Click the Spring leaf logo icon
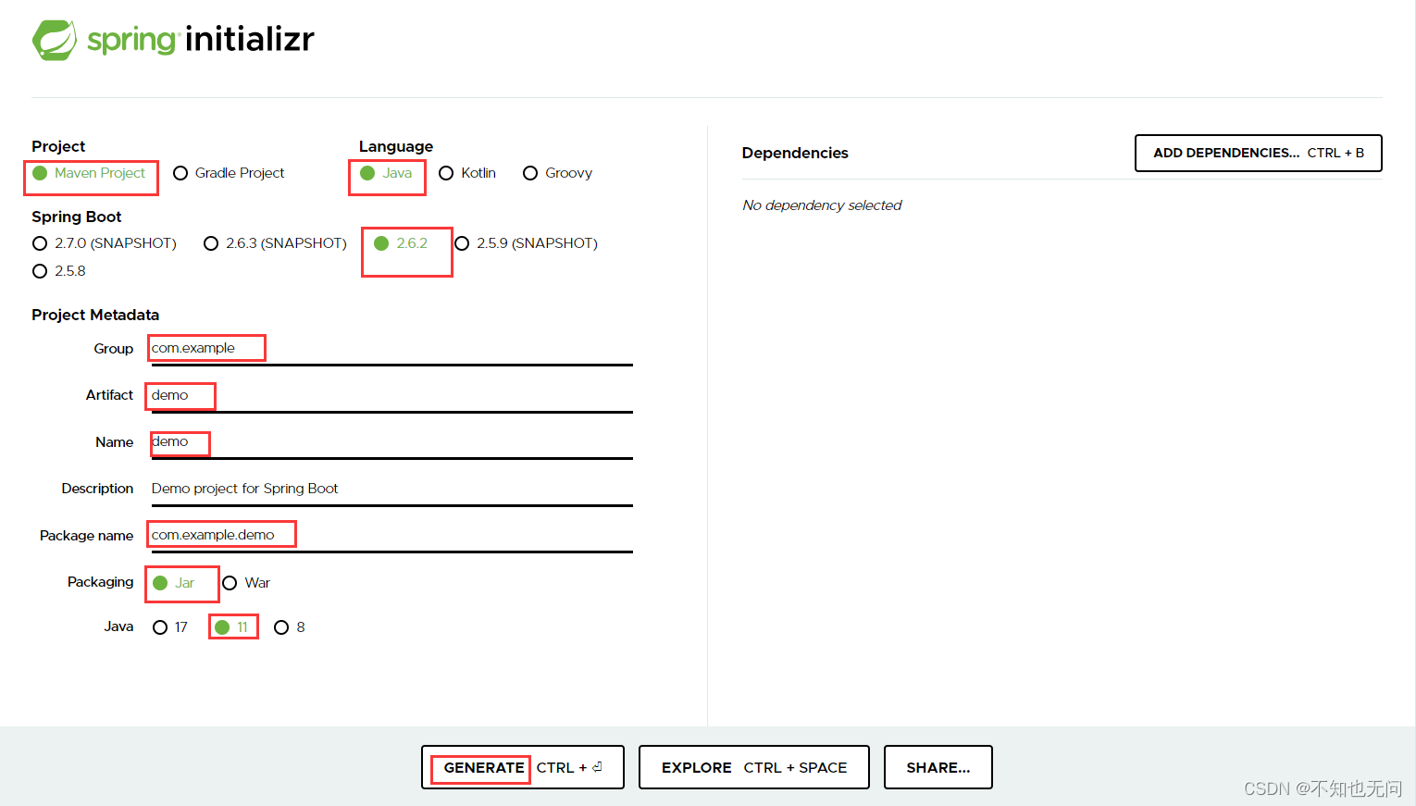 click(55, 40)
